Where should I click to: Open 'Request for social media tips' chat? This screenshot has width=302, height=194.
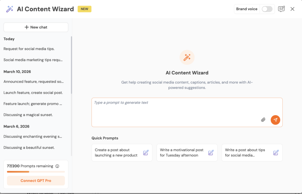29,49
